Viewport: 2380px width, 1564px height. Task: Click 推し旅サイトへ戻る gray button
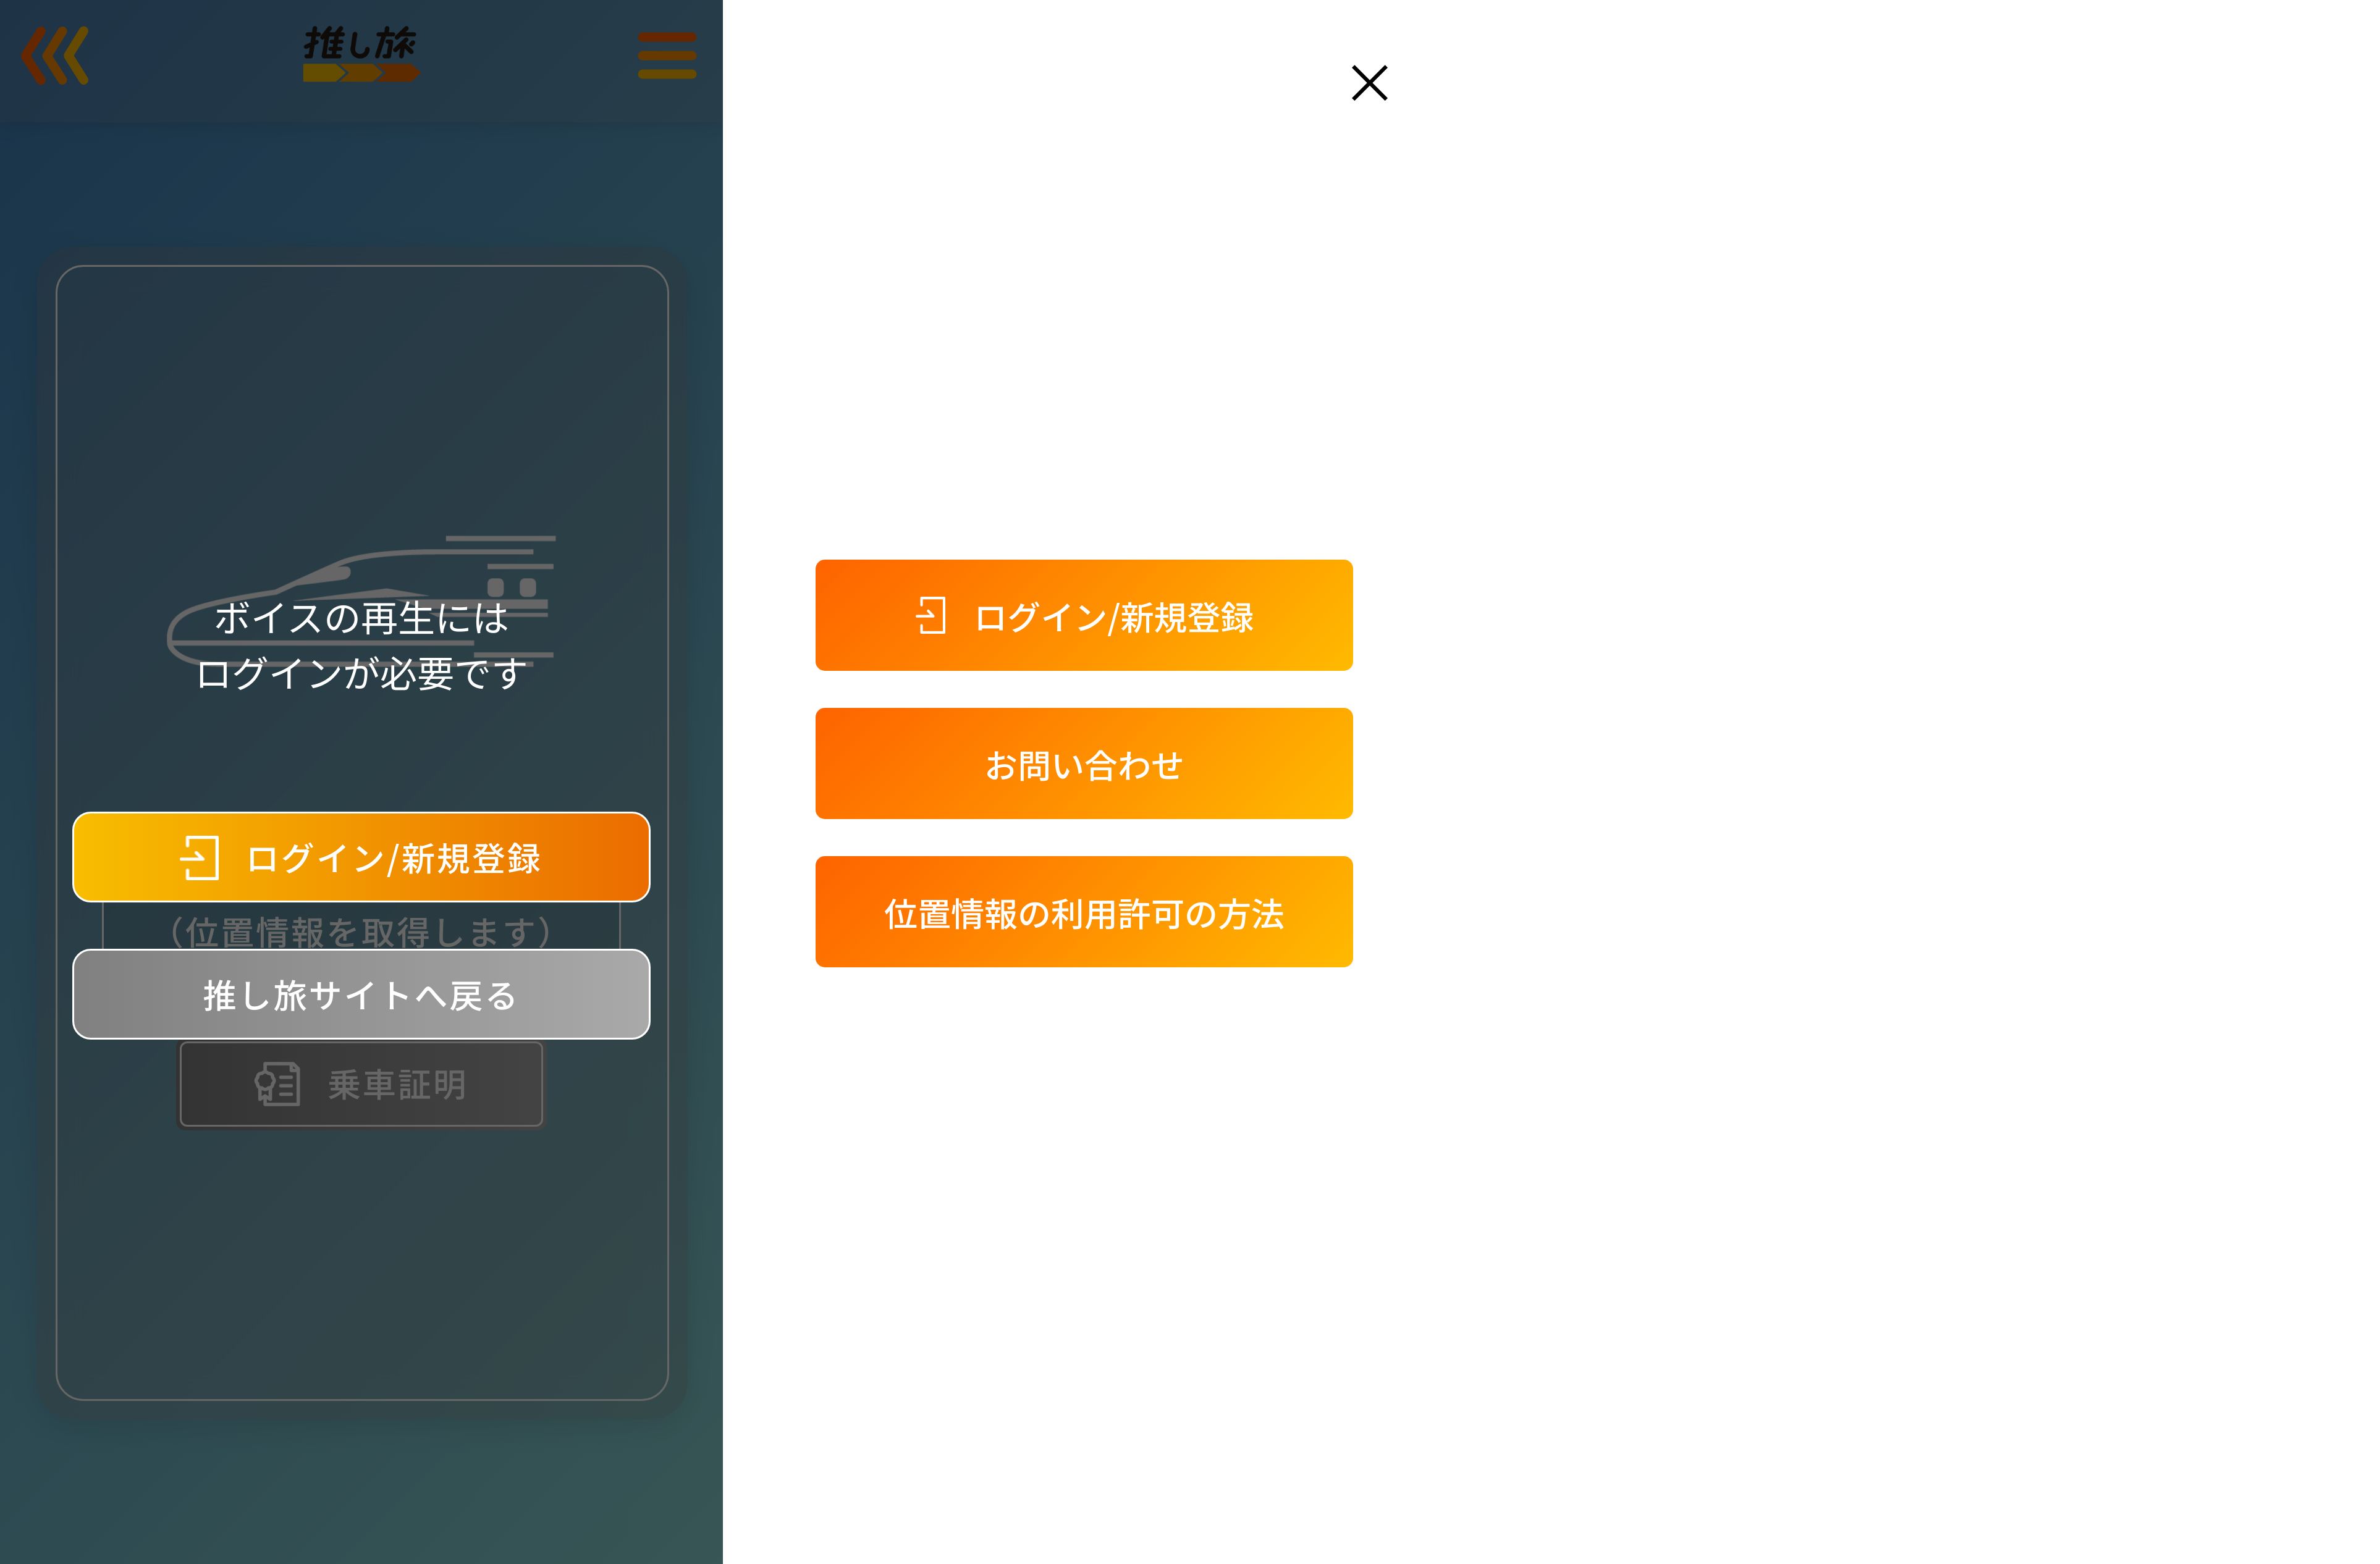361,994
